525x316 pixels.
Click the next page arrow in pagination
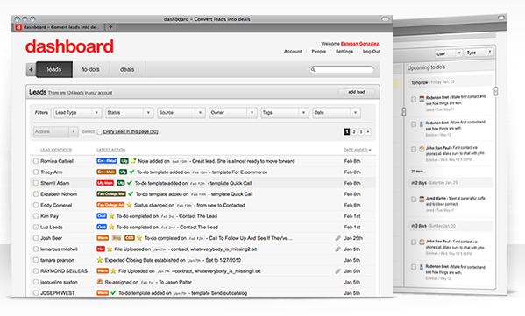pyautogui.click(x=368, y=132)
